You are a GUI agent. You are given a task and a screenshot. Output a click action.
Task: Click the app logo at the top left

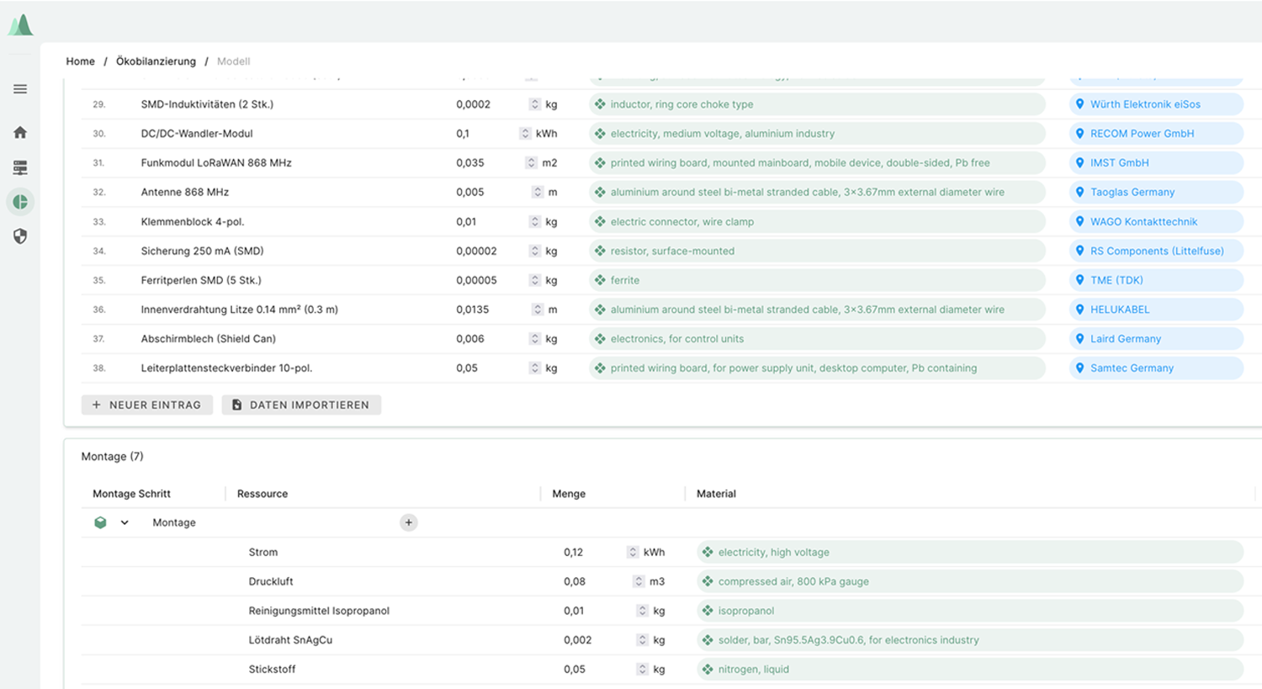click(x=19, y=23)
